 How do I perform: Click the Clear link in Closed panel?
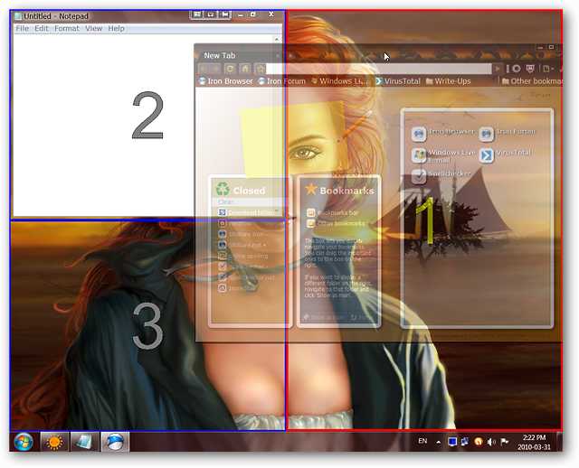pos(225,201)
